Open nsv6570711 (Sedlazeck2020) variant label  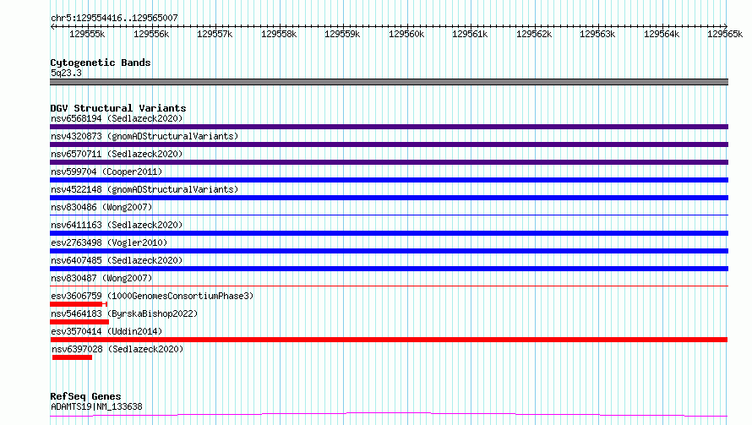(x=117, y=154)
